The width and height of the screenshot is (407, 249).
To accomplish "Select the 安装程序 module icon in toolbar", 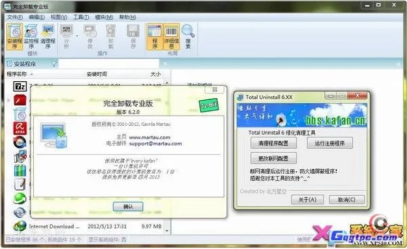I will (15, 37).
